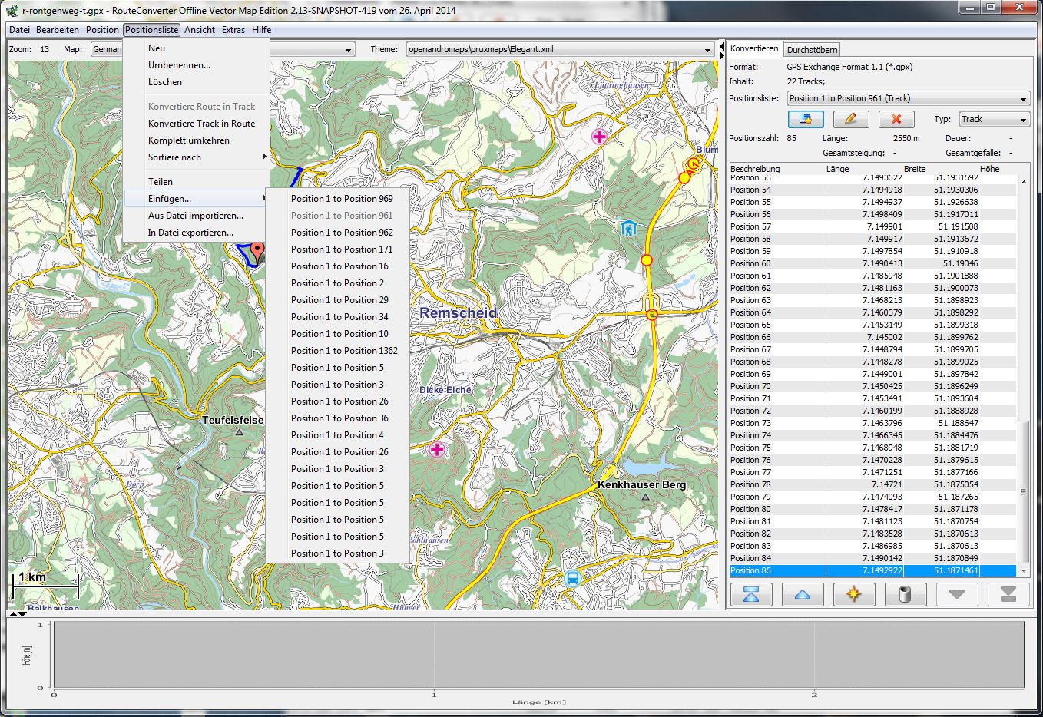Click the trash can delete position icon
Image resolution: width=1043 pixels, height=717 pixels.
pyautogui.click(x=905, y=594)
